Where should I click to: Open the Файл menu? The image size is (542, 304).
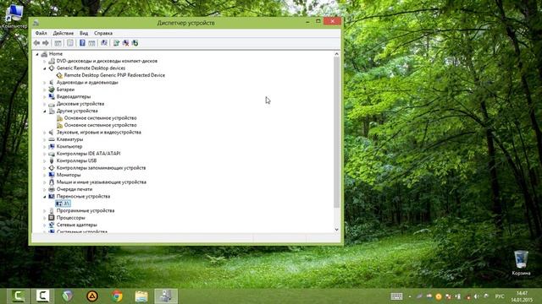click(41, 33)
